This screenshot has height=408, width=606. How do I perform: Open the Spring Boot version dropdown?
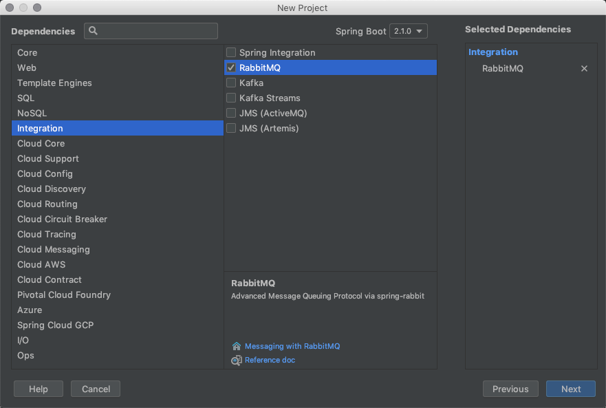[408, 31]
